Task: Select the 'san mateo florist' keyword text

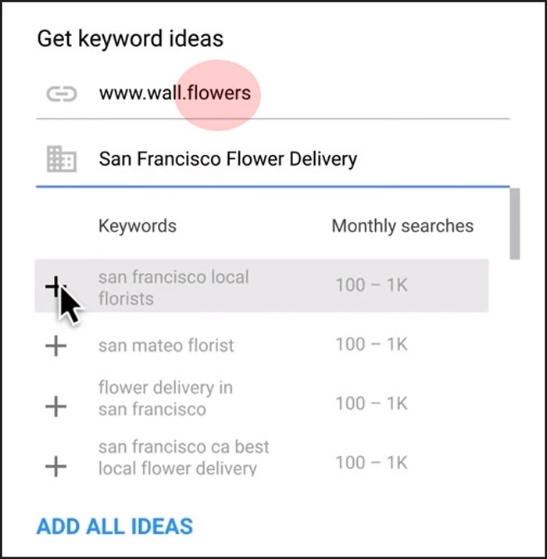Action: pos(166,346)
